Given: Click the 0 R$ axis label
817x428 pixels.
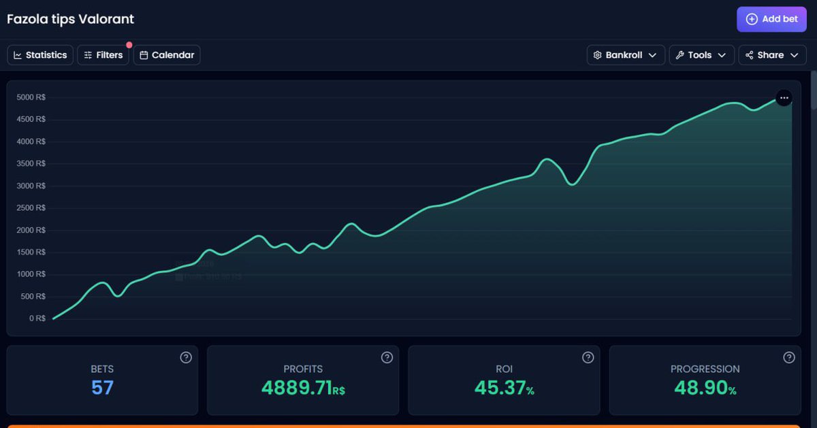Looking at the screenshot, I should coord(37,318).
